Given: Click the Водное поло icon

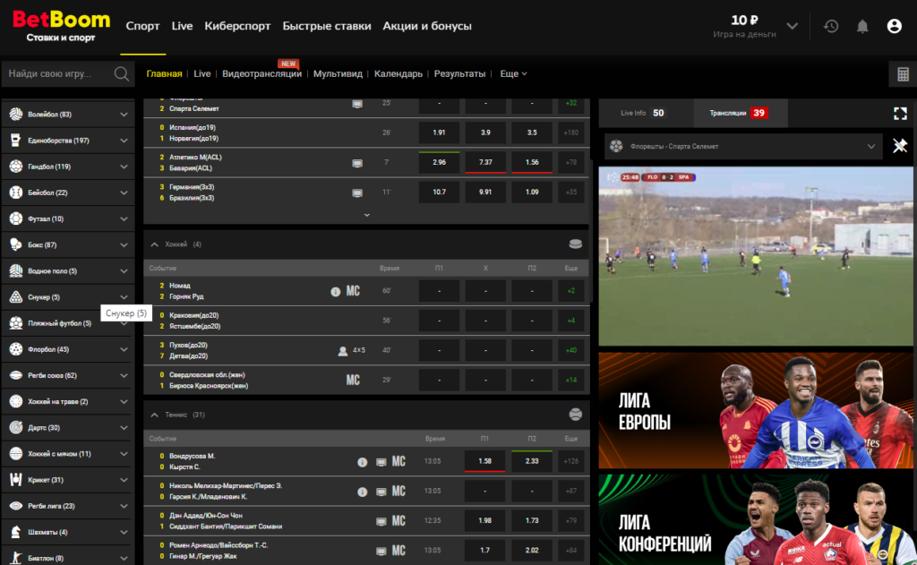Looking at the screenshot, I should (16, 270).
